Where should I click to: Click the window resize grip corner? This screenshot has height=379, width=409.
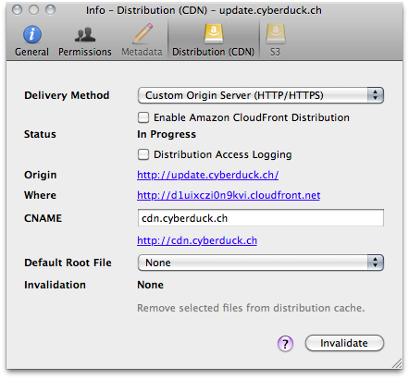coord(397,363)
